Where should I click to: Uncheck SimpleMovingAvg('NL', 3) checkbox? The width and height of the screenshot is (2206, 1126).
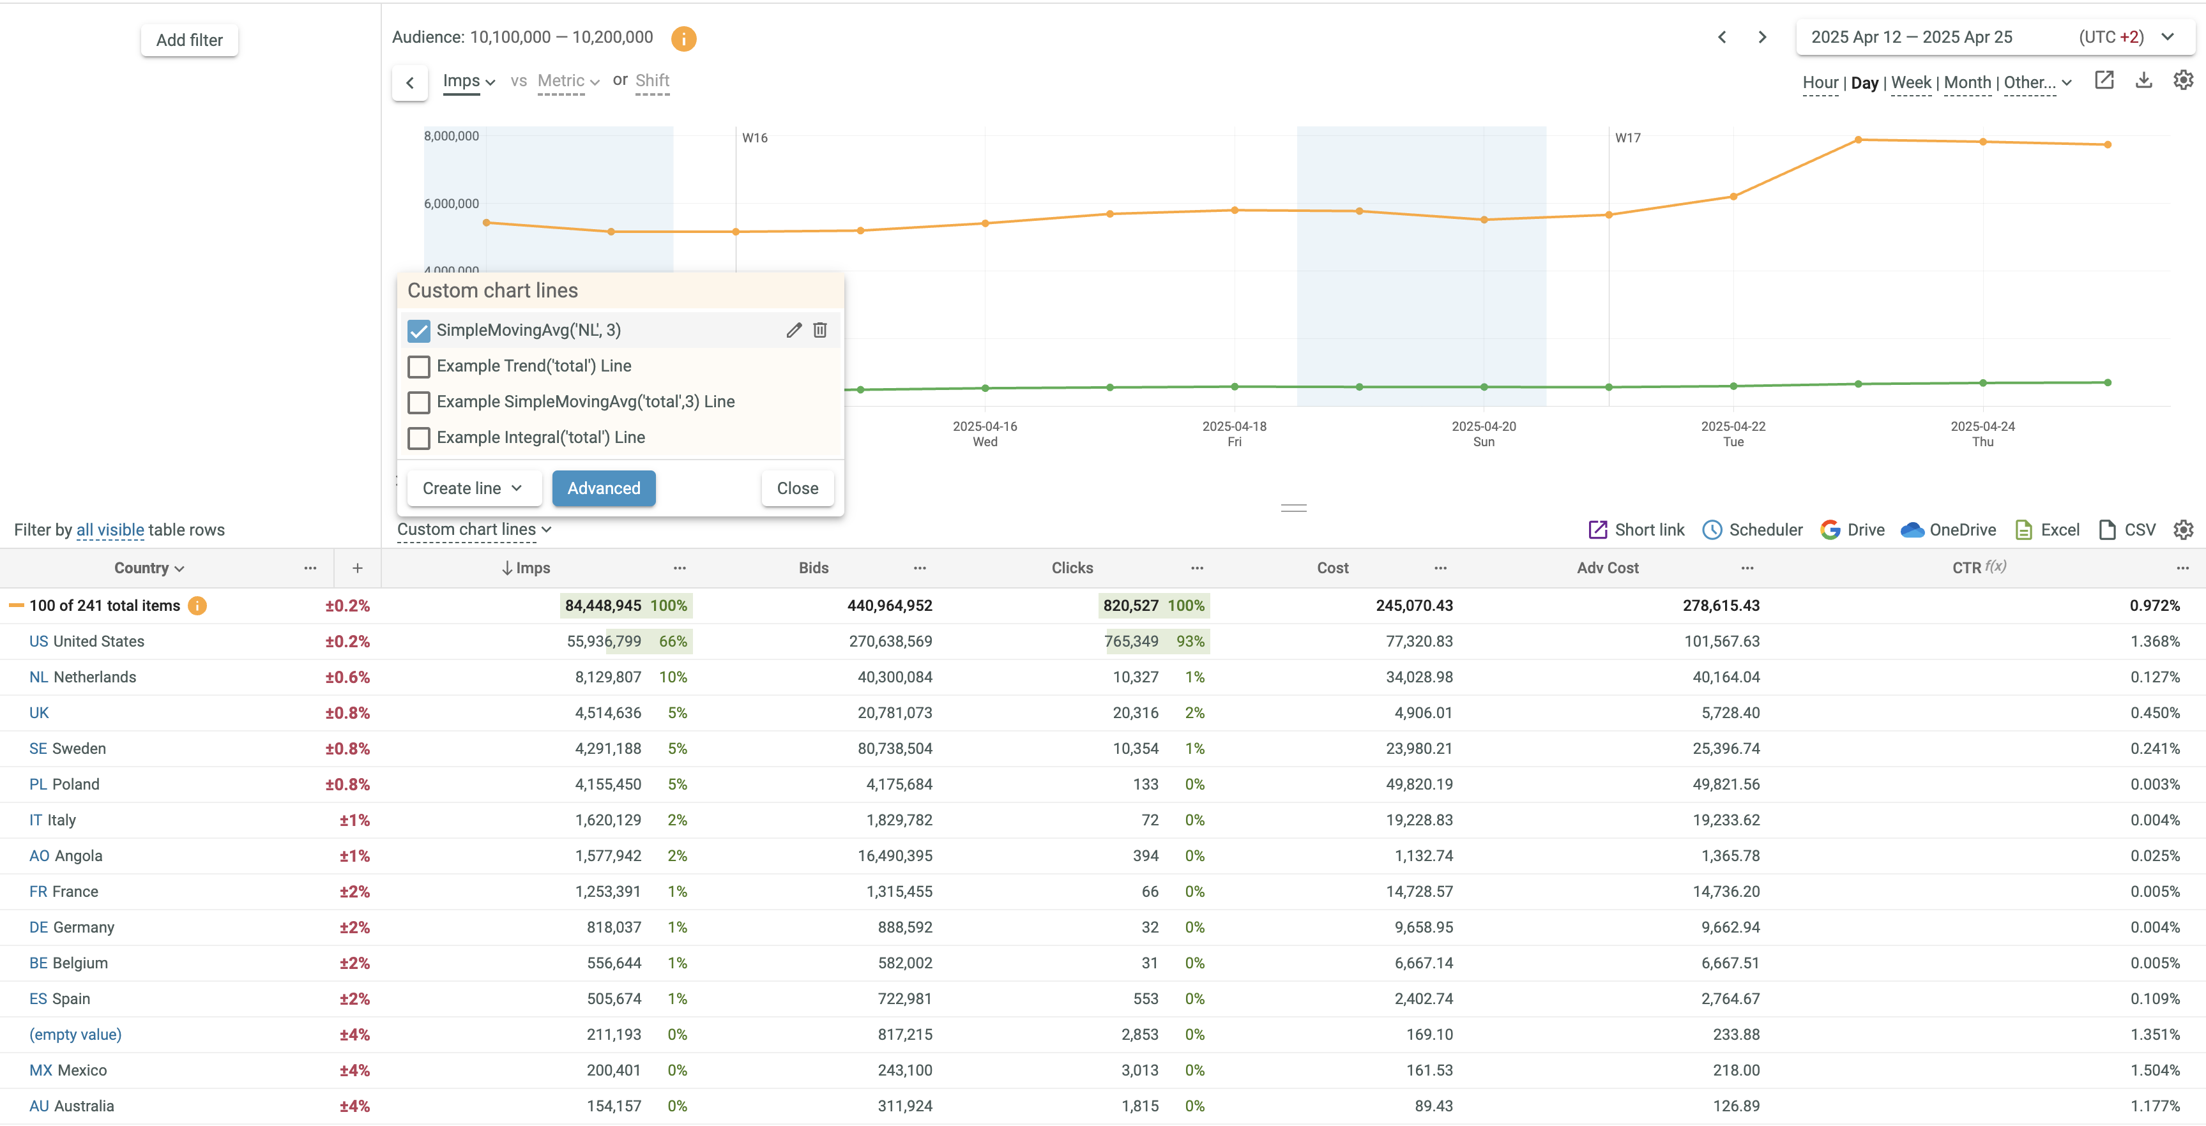coord(419,330)
